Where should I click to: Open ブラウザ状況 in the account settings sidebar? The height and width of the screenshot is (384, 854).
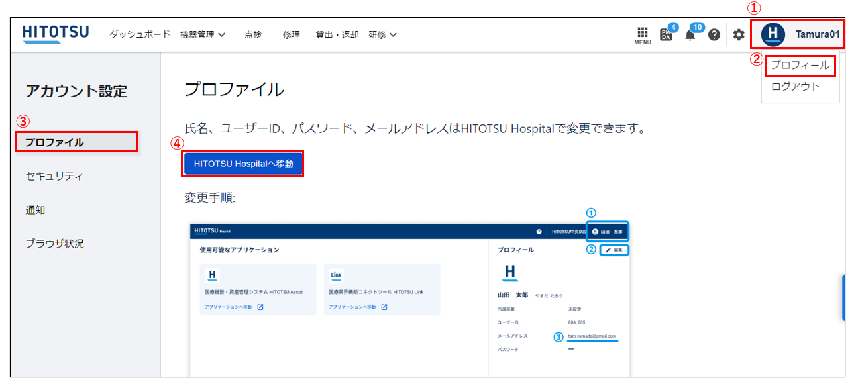[54, 243]
